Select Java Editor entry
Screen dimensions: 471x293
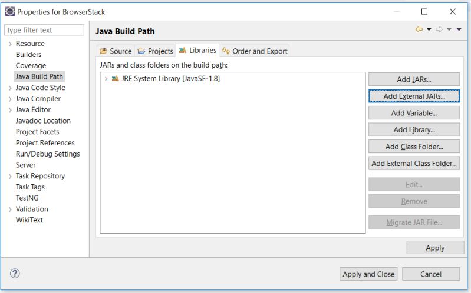coord(33,110)
